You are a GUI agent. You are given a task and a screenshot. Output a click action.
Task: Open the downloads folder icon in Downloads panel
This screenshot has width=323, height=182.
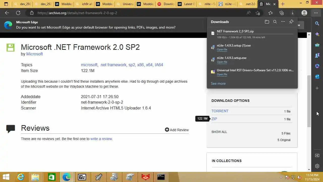267,22
